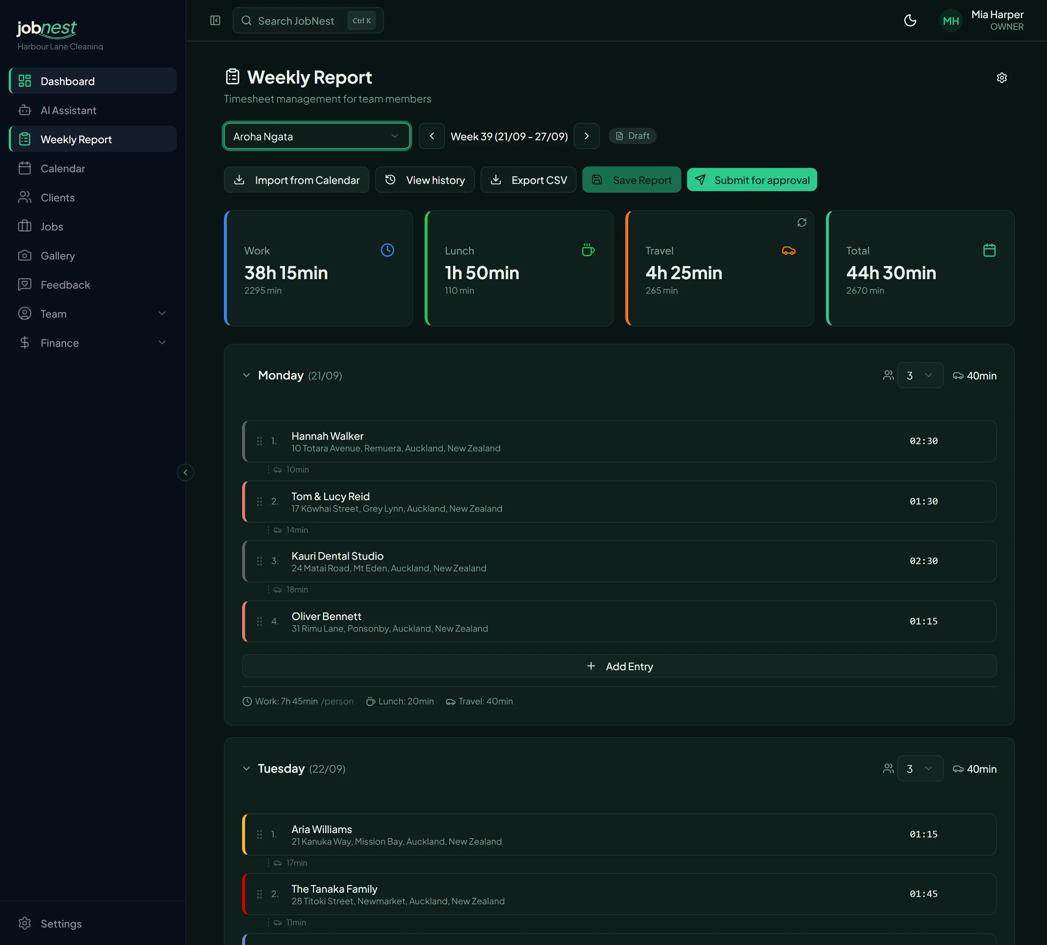This screenshot has height=945, width=1047.
Task: Collapse the sidebar with the arrow handle
Action: click(185, 472)
